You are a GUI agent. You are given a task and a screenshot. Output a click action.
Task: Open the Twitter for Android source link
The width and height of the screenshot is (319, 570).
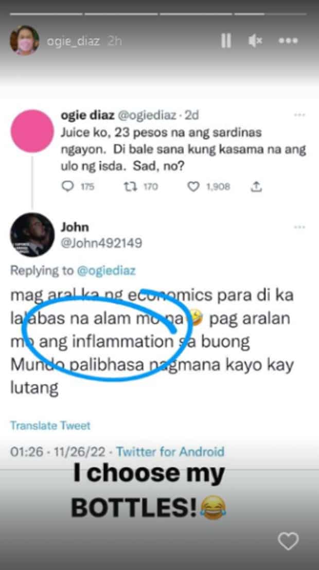170,452
